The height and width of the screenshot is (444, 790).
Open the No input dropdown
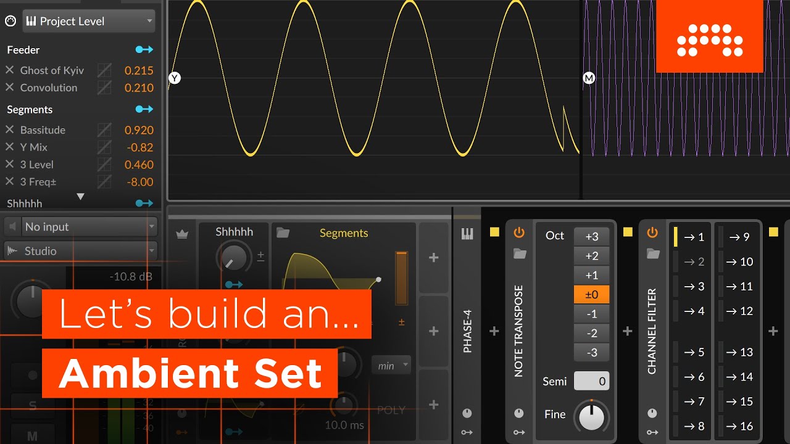click(89, 227)
